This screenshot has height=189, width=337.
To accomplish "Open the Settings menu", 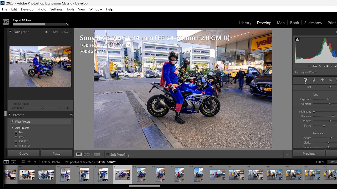I will coord(56,9).
